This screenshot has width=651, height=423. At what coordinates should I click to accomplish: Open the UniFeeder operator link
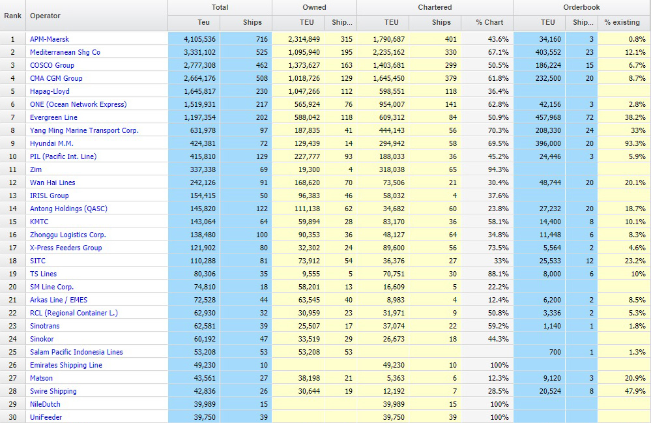point(46,417)
